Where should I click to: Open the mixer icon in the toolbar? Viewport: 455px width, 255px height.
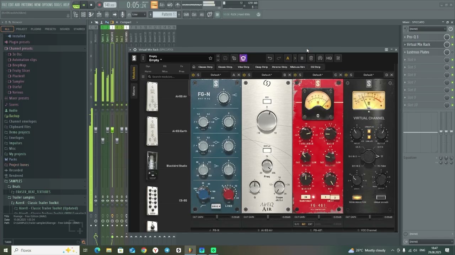107,15
